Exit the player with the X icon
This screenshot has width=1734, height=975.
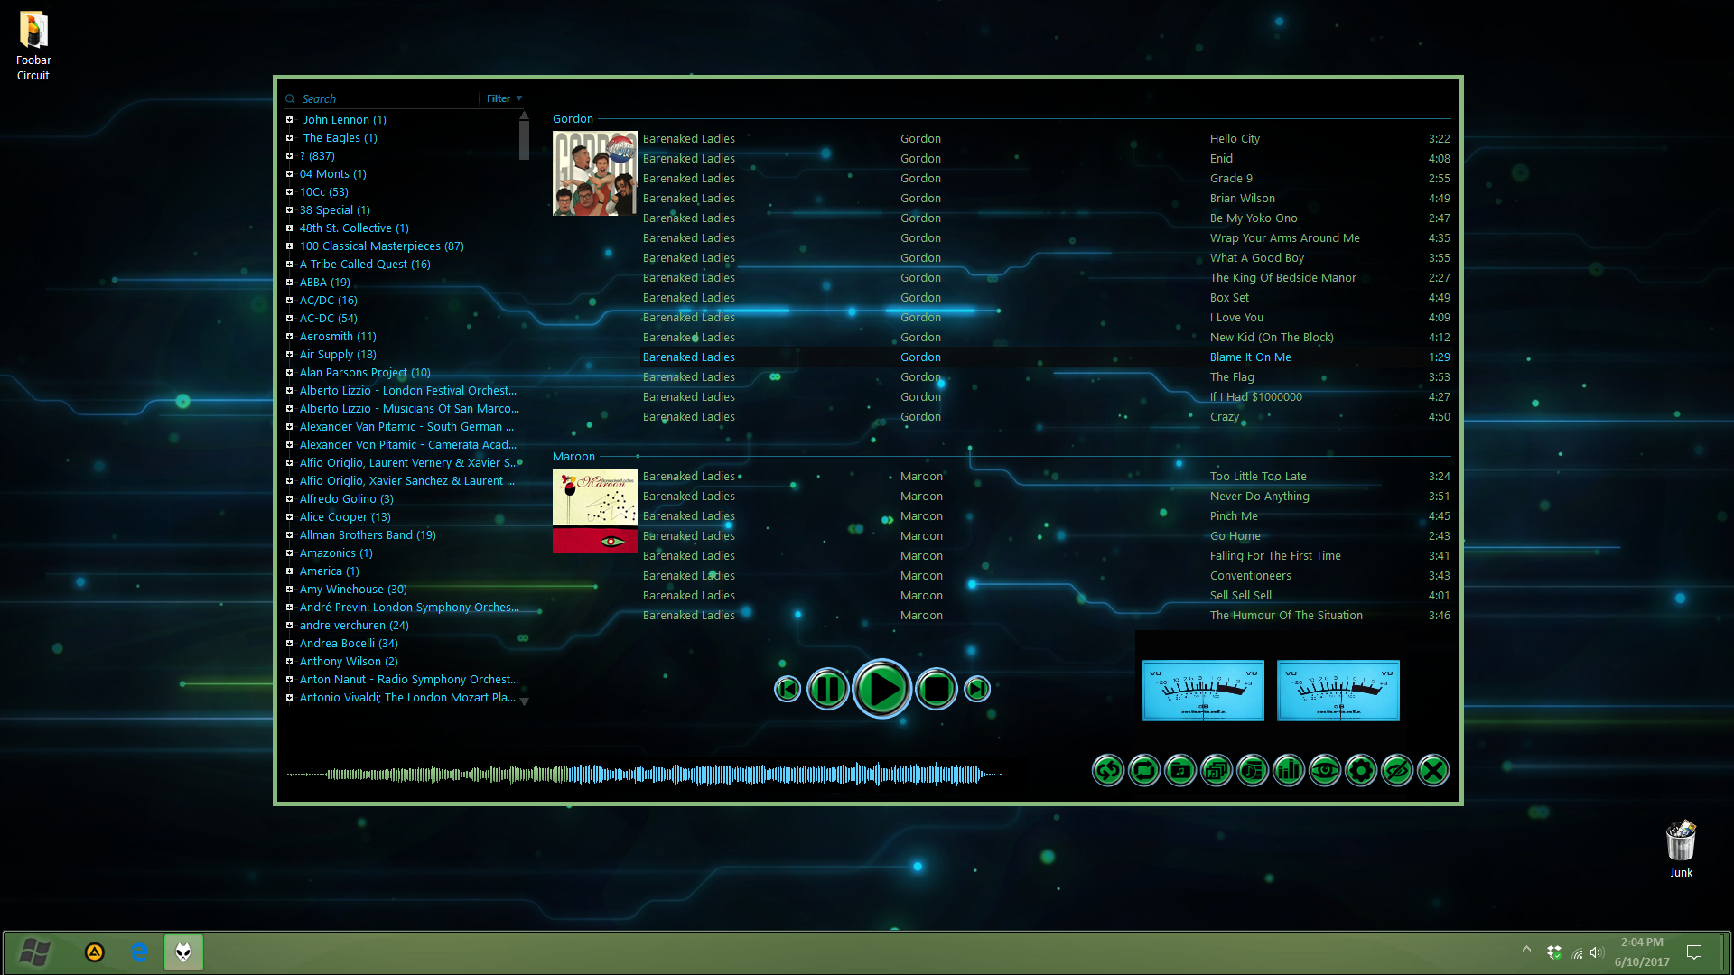1433,770
